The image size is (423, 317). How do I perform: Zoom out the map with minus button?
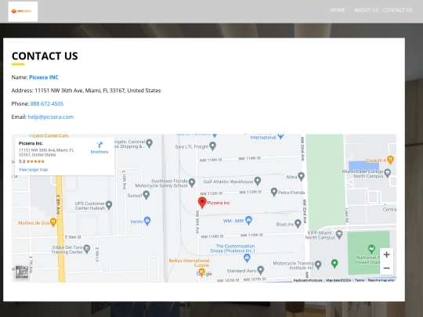[386, 268]
